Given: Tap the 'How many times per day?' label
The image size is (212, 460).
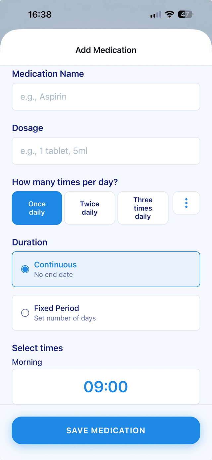Looking at the screenshot, I should (x=65, y=182).
